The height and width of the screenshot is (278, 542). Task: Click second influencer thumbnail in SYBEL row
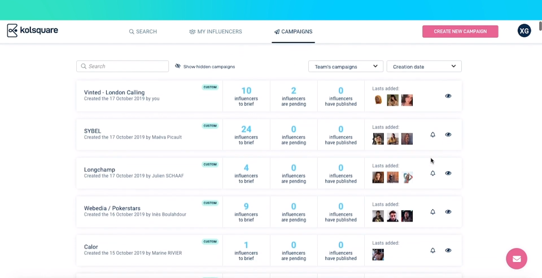tap(393, 139)
